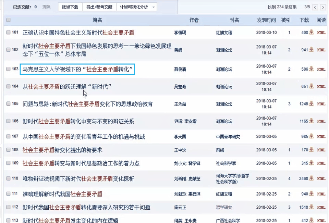Open journal link 红旗文稿 in row 101

(x=224, y=33)
